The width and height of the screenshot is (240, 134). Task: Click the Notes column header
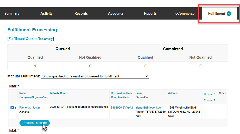point(222,93)
